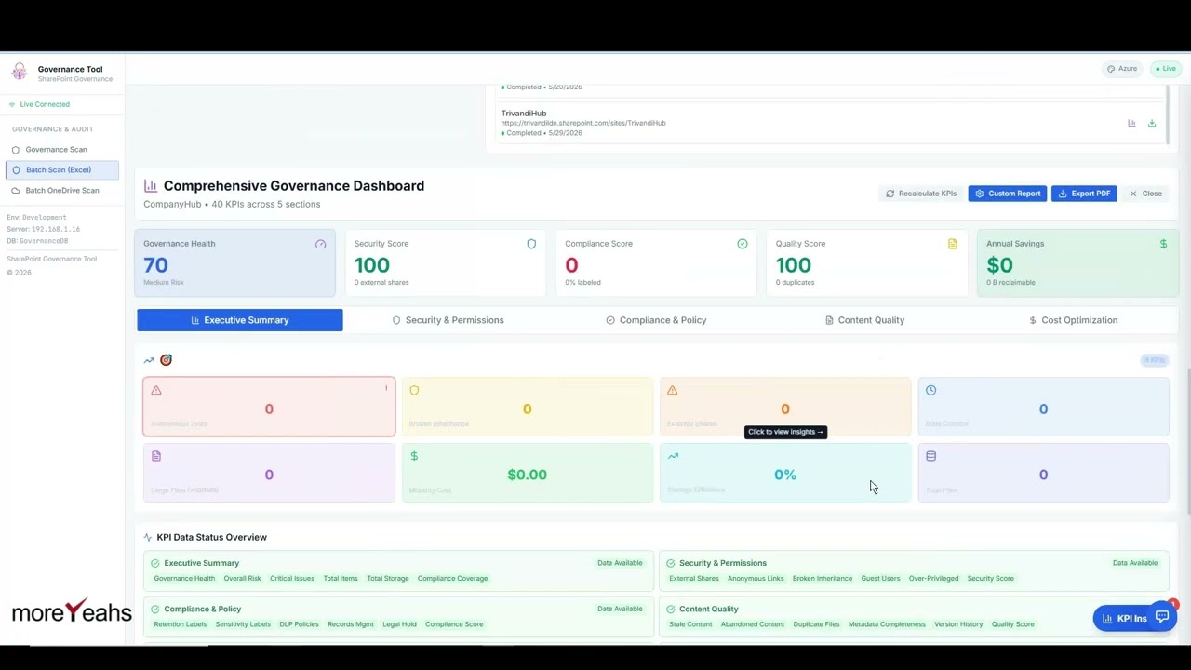Screen dimensions: 1191x670
Task: Click the red target icon above the KPI cards
Action: click(x=166, y=360)
